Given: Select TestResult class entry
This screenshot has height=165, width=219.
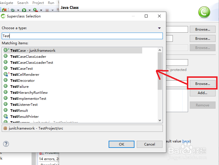Looking at the screenshot, I should click(19, 110).
